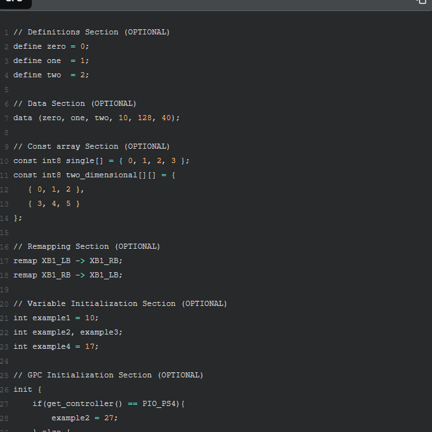This screenshot has height=432, width=432.
Task: Click the copy code icon
Action: [420, 2]
